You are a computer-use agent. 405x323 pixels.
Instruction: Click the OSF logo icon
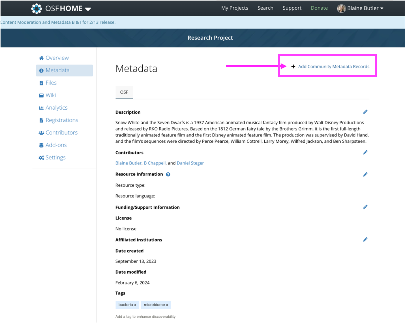(37, 8)
